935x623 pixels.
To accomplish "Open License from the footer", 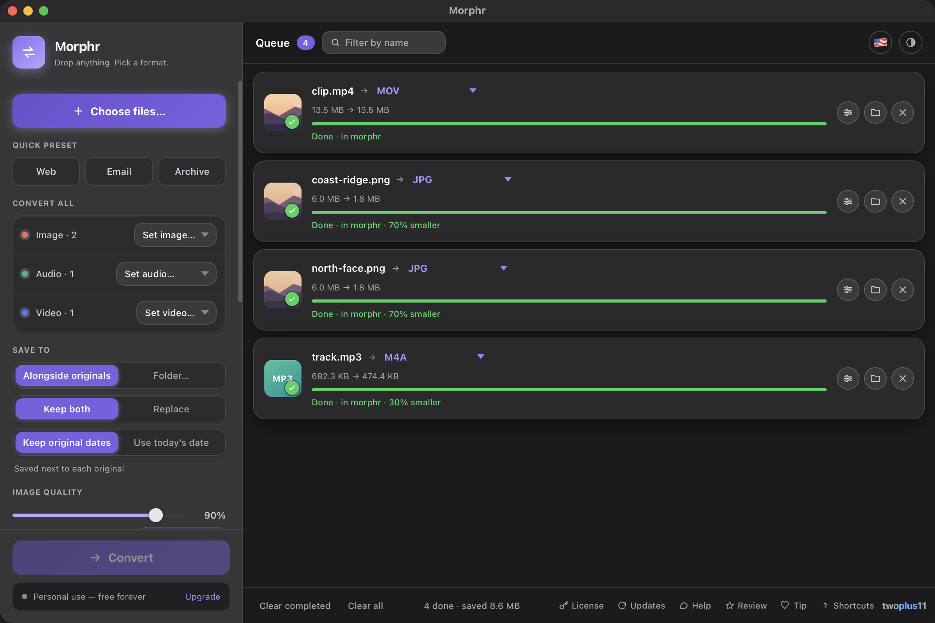I will point(581,605).
